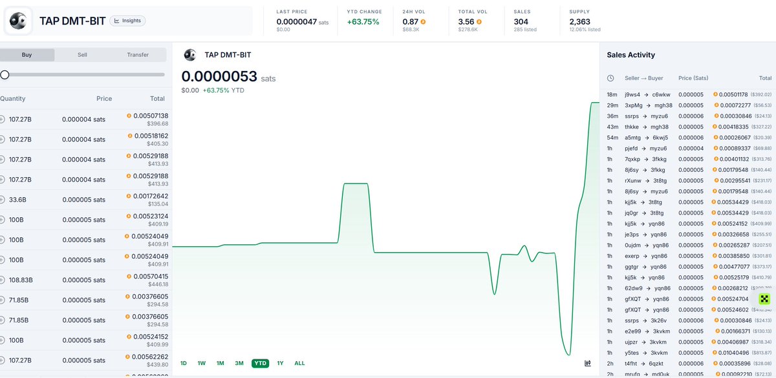The width and height of the screenshot is (776, 378).
Task: Set chart range to 1Y
Action: [280, 363]
